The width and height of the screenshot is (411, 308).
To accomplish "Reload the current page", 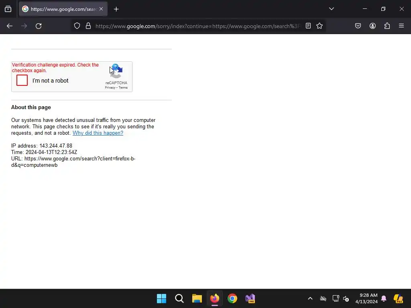I will pyautogui.click(x=39, y=26).
